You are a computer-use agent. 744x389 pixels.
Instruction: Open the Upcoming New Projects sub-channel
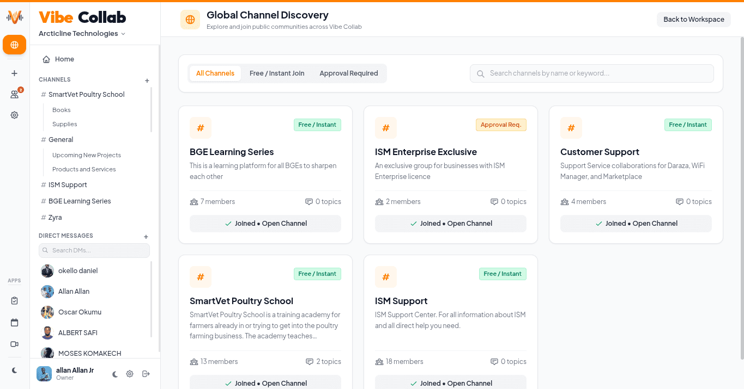[87, 155]
